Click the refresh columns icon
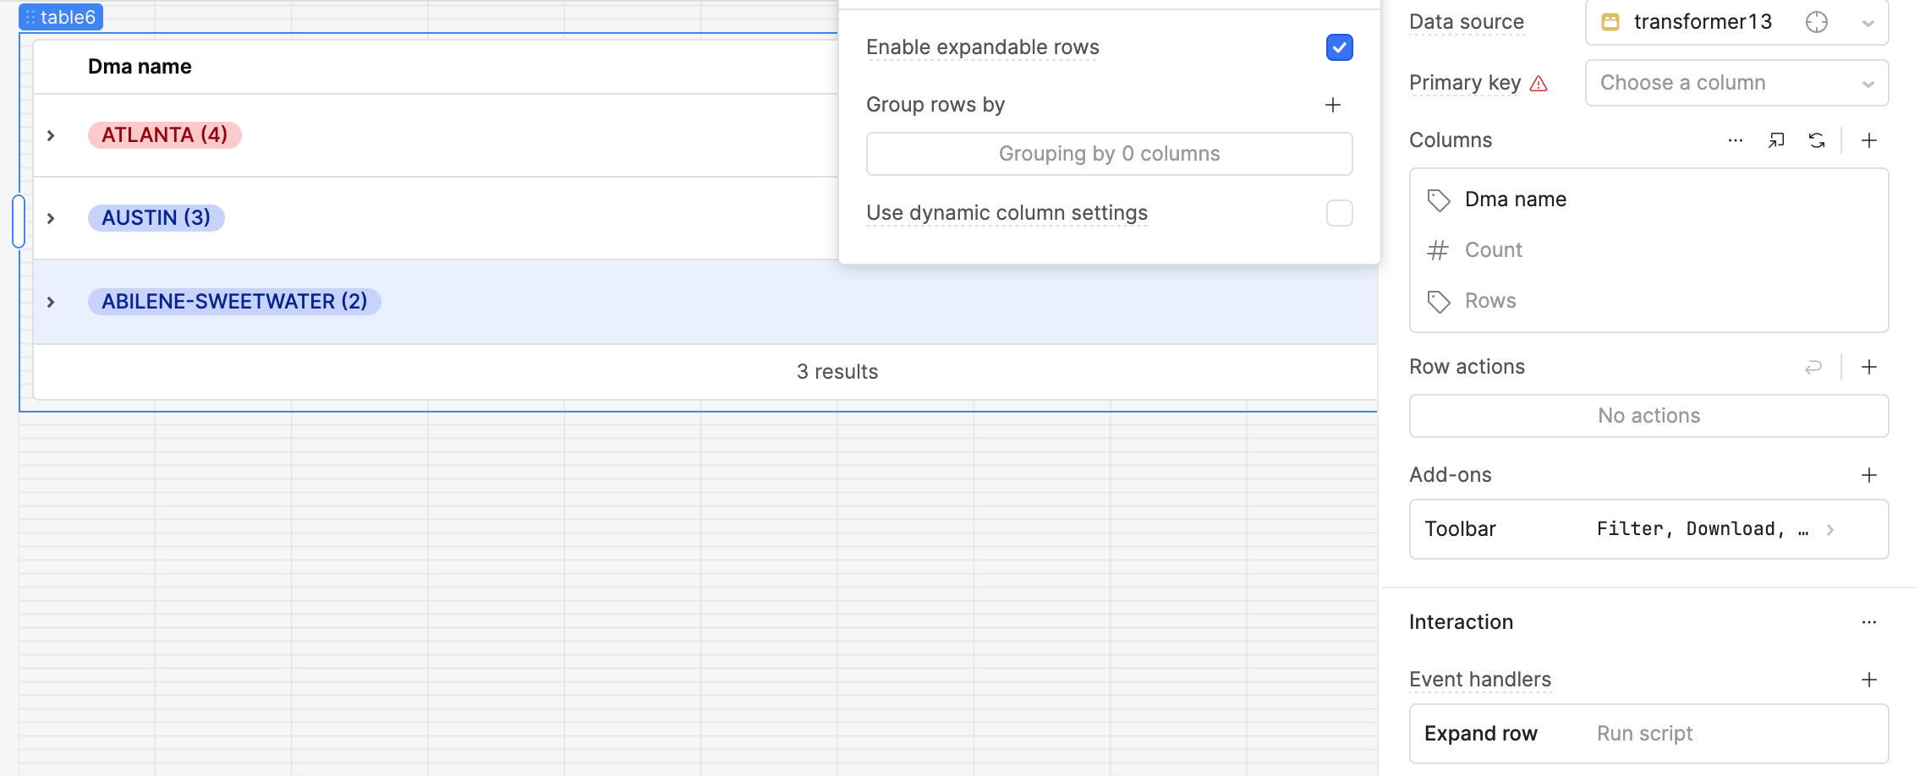This screenshot has width=1920, height=776. click(1817, 140)
